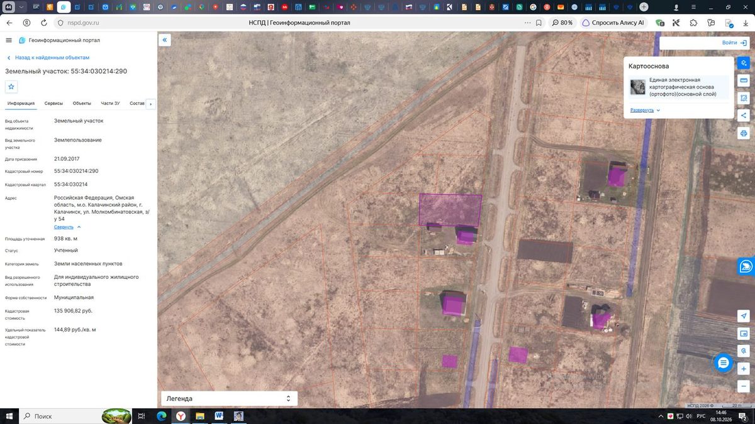Zoom out the map with minus button
The height and width of the screenshot is (424, 755).
coord(744,386)
